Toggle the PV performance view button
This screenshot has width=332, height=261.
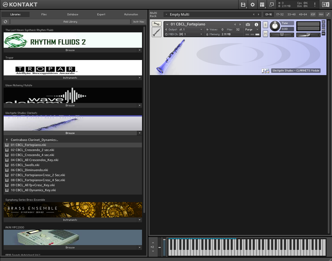323,34
